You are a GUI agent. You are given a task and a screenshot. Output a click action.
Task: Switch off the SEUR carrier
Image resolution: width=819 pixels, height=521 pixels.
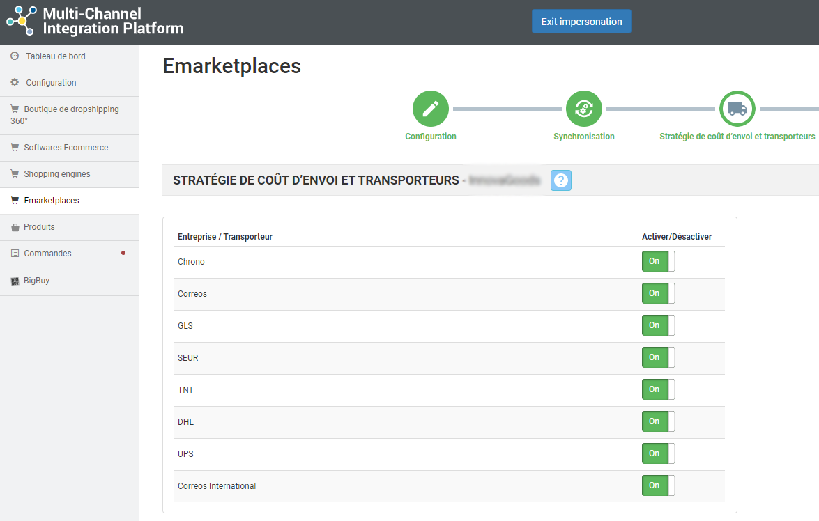pyautogui.click(x=658, y=357)
